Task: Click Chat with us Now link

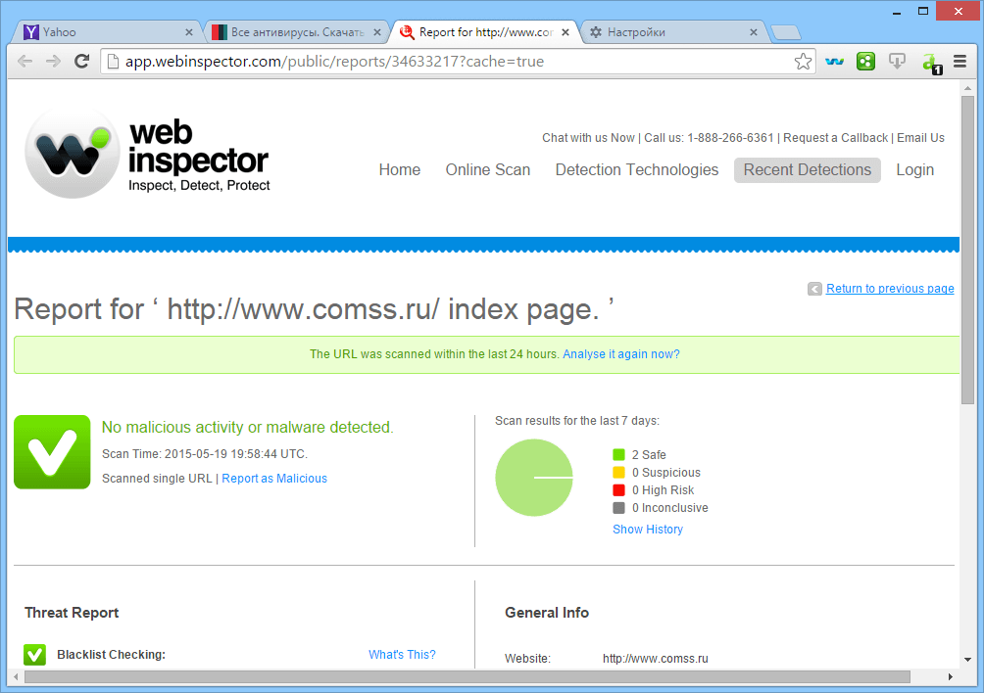Action: pos(589,138)
